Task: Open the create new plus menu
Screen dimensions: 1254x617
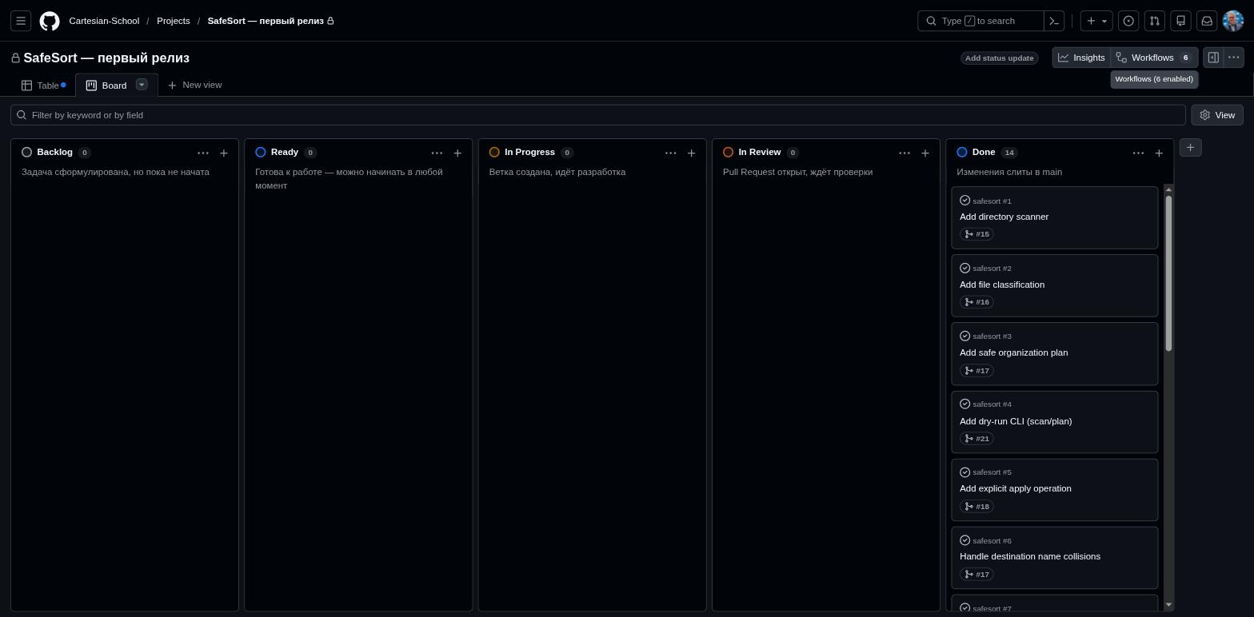Action: (1096, 21)
